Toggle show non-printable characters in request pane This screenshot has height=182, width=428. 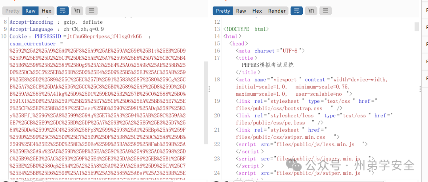pos(77,11)
